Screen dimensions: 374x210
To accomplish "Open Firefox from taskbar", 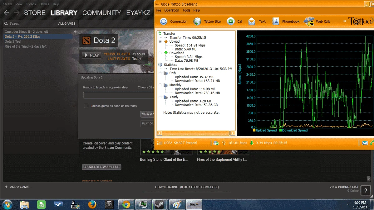I will [x=92, y=204].
